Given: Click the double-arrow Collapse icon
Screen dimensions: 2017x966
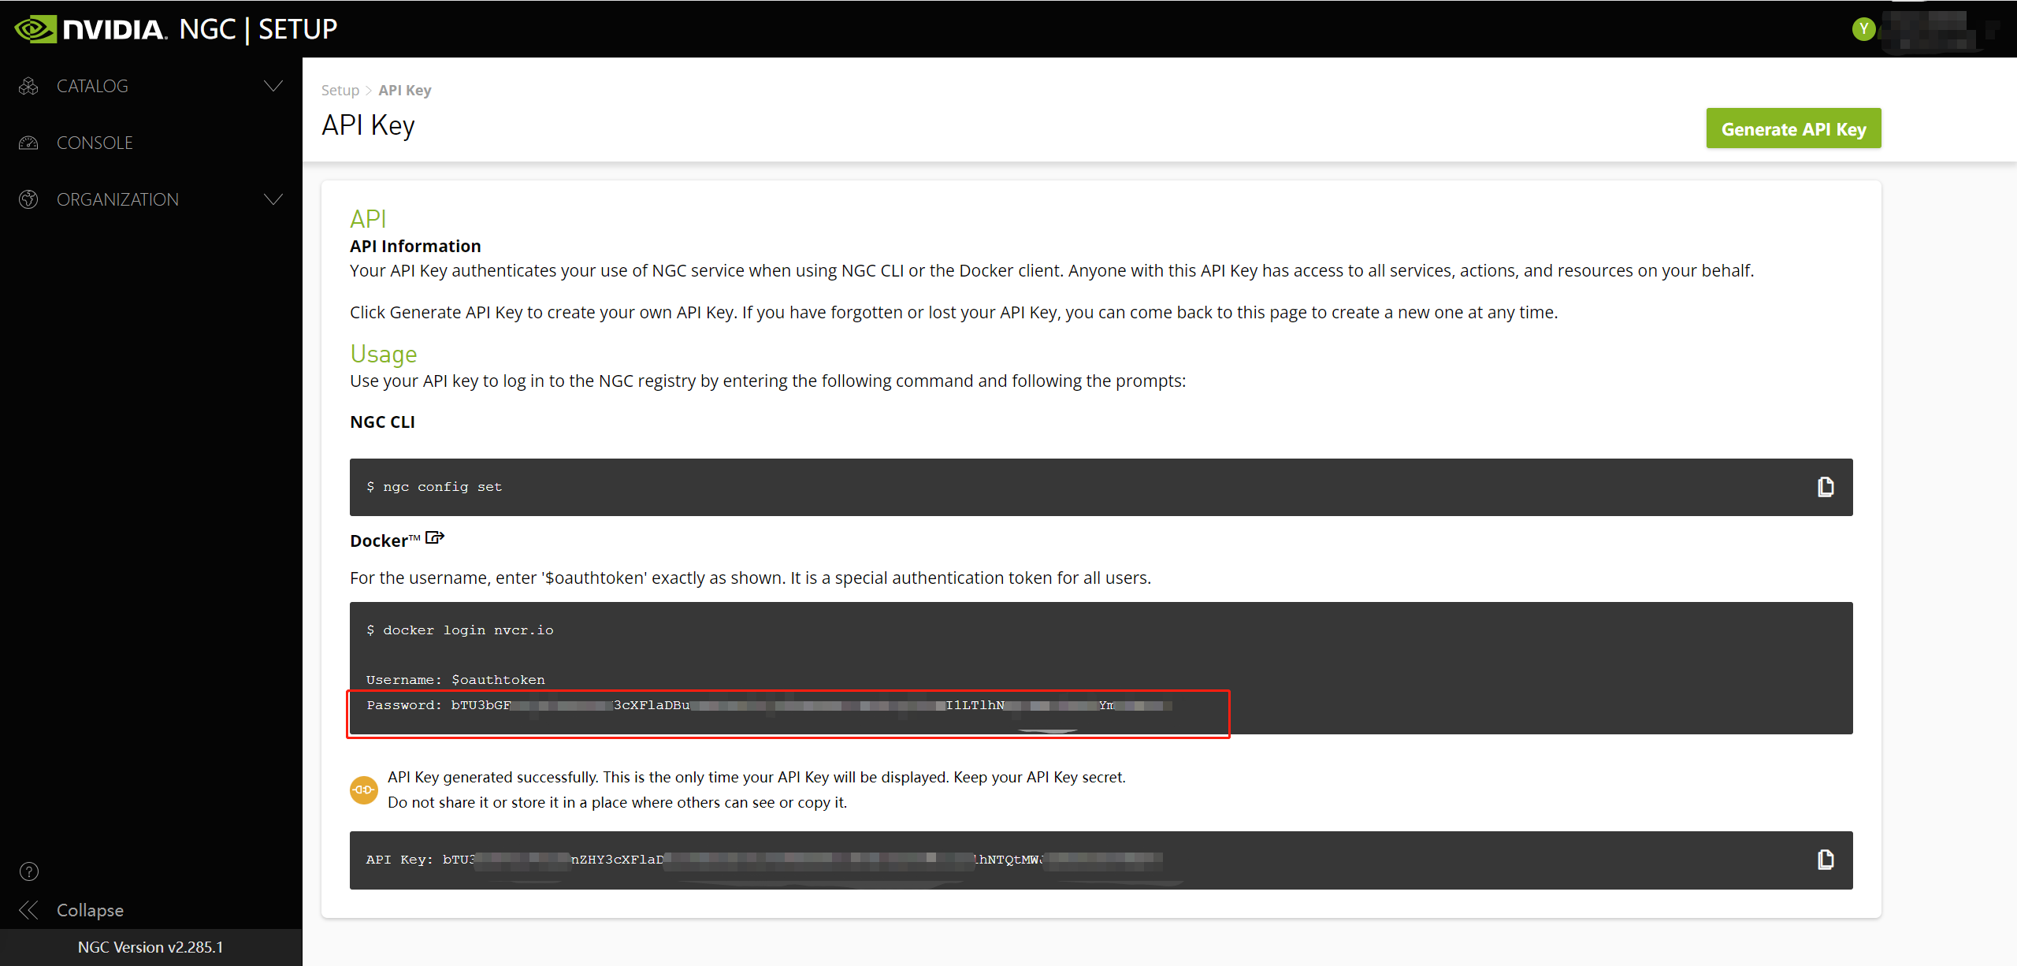Looking at the screenshot, I should [x=29, y=910].
